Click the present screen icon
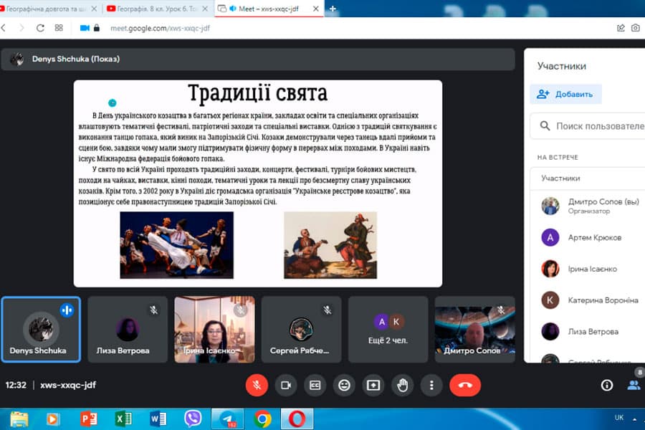 click(373, 385)
